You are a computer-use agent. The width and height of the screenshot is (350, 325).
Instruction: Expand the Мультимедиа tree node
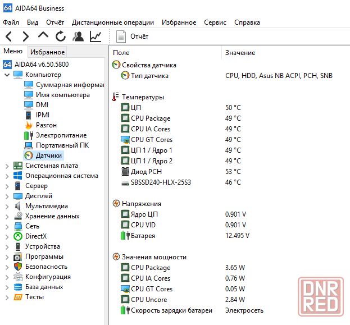click(x=7, y=206)
